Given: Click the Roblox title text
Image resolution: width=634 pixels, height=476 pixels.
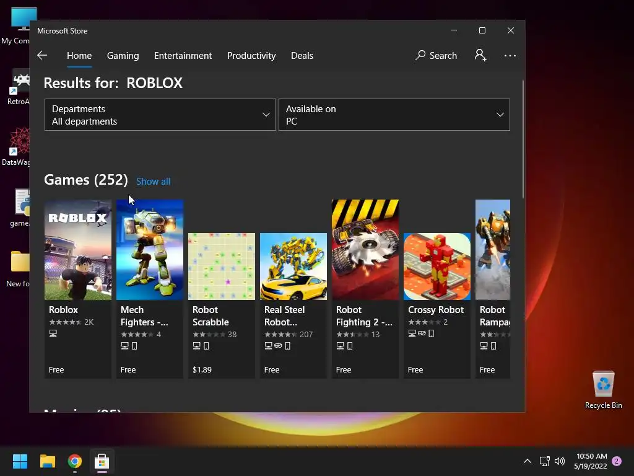Looking at the screenshot, I should point(64,310).
